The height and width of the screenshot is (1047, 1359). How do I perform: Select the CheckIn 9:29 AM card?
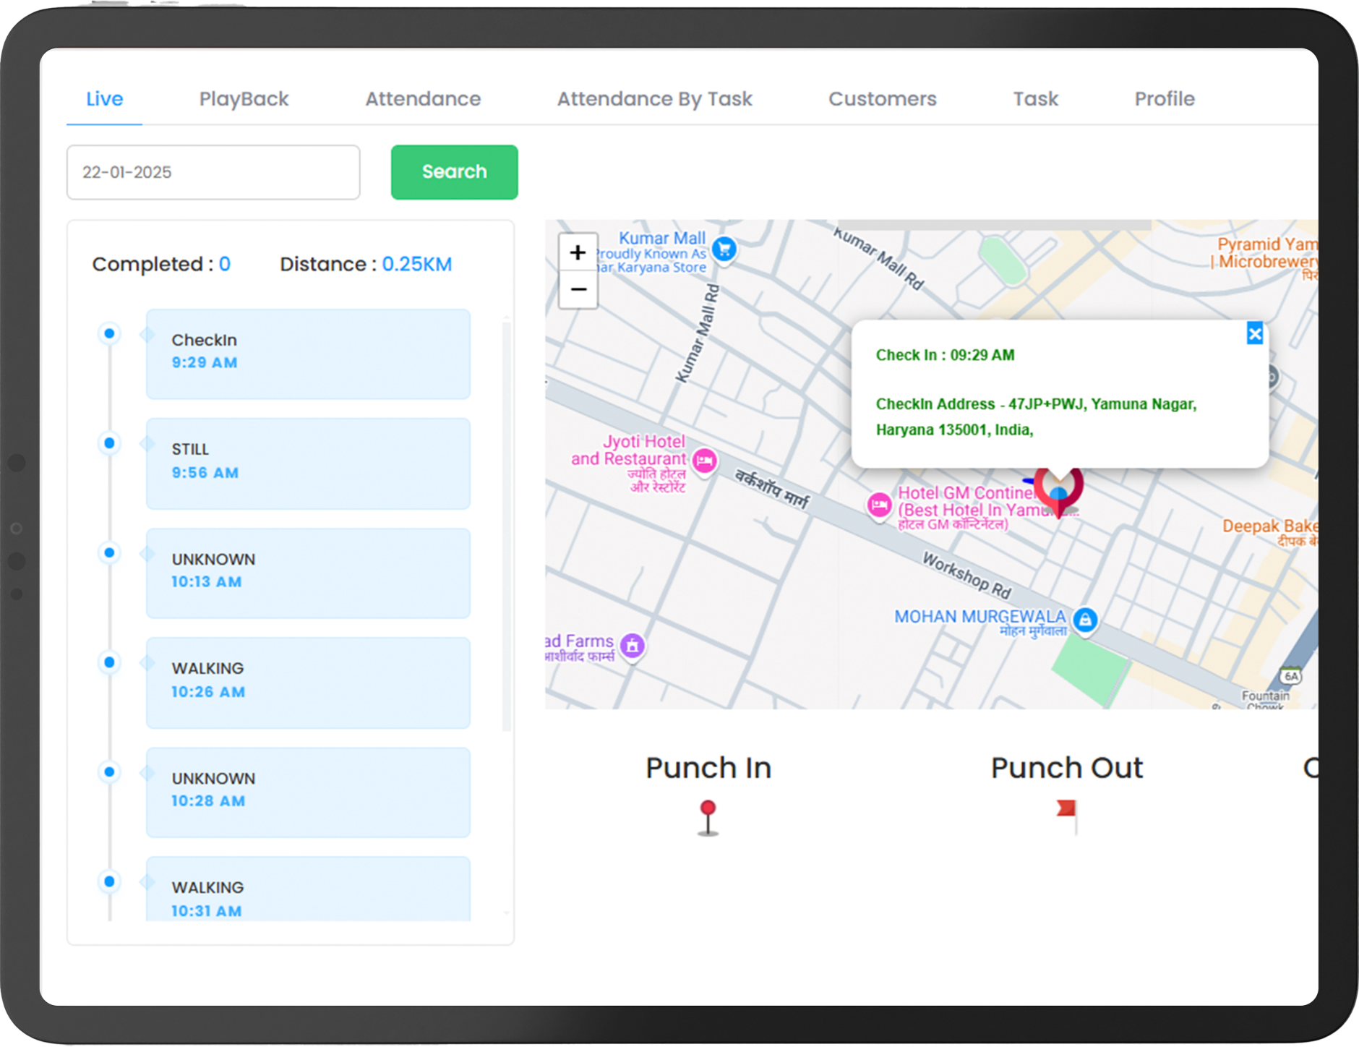click(308, 354)
